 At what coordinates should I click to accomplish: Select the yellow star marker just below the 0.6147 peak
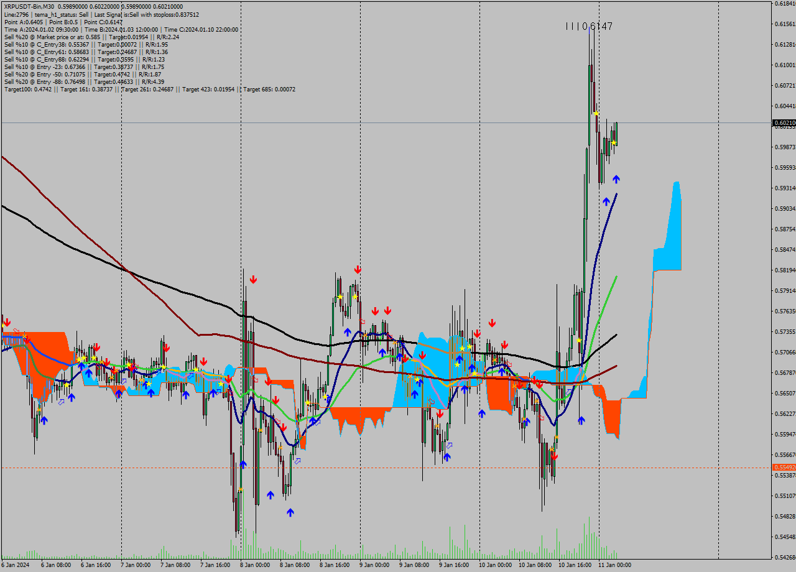click(x=596, y=113)
